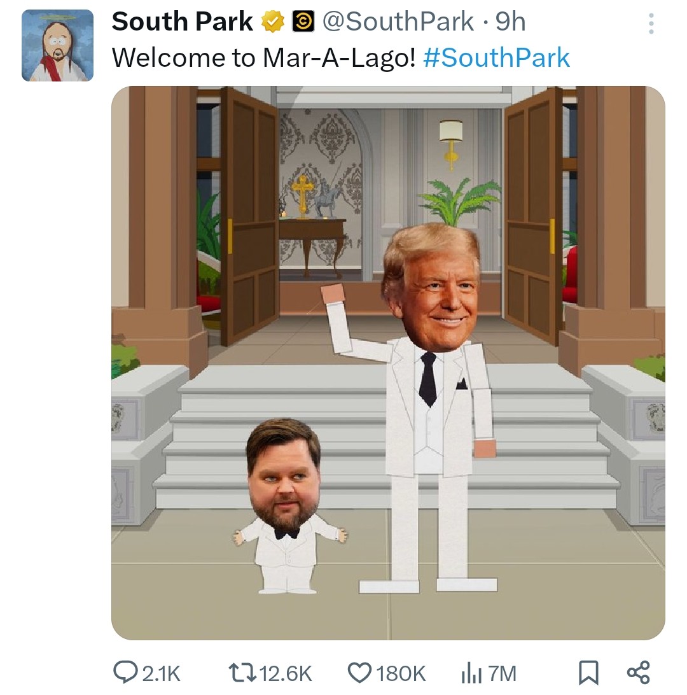Open the @SouthPark handle link
Image resolution: width=687 pixels, height=695 pixels.
398,22
